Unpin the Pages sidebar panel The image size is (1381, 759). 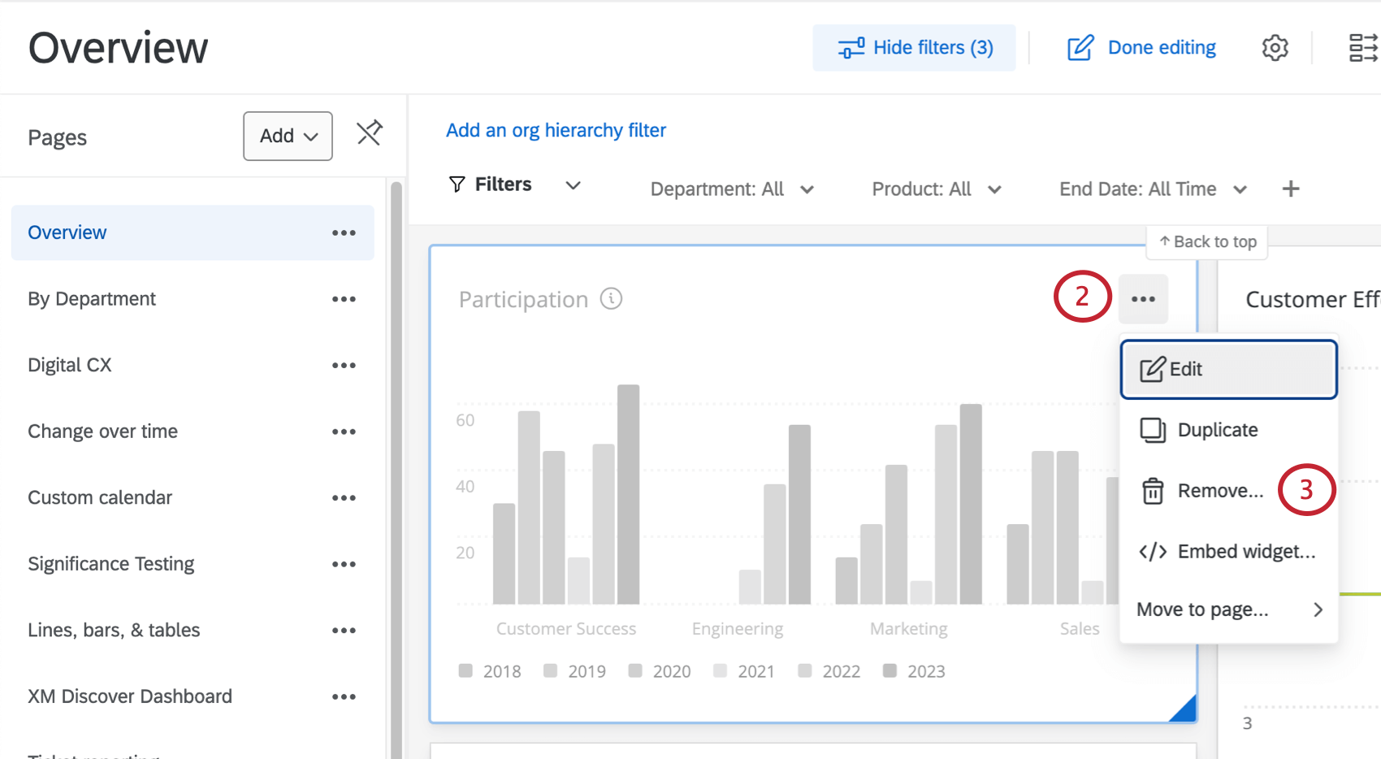[x=370, y=132]
